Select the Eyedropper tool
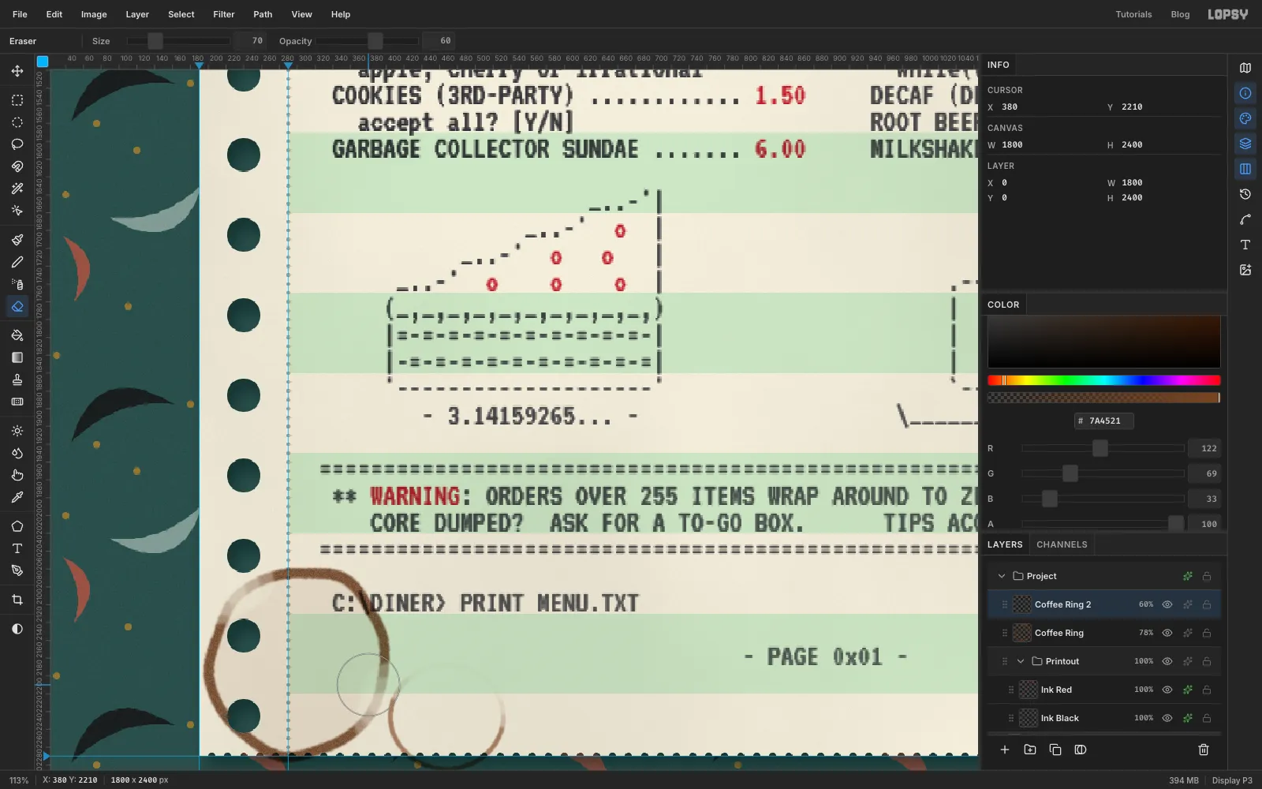 17,497
